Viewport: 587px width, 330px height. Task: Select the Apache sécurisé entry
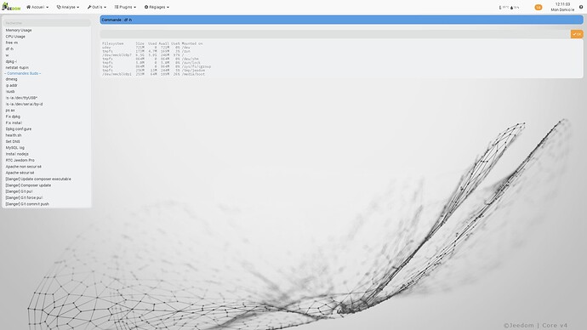(x=20, y=173)
